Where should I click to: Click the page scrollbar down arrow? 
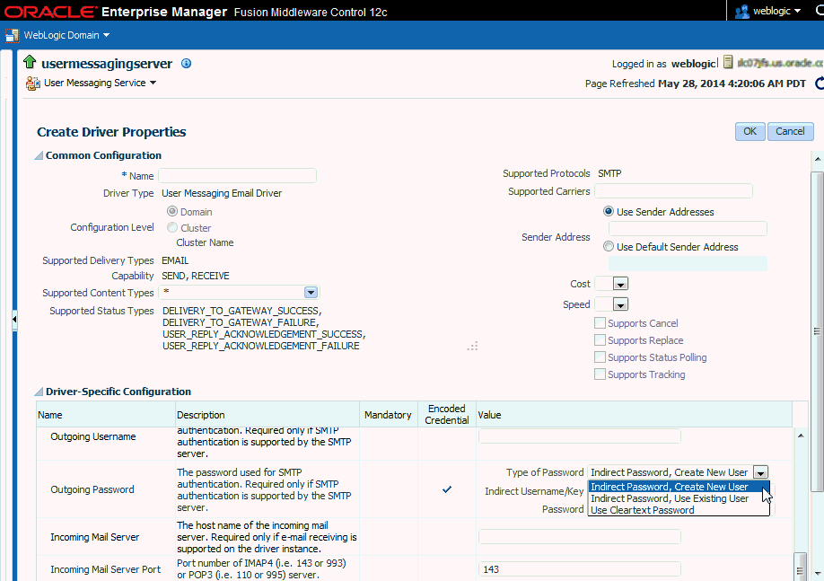pyautogui.click(x=817, y=573)
